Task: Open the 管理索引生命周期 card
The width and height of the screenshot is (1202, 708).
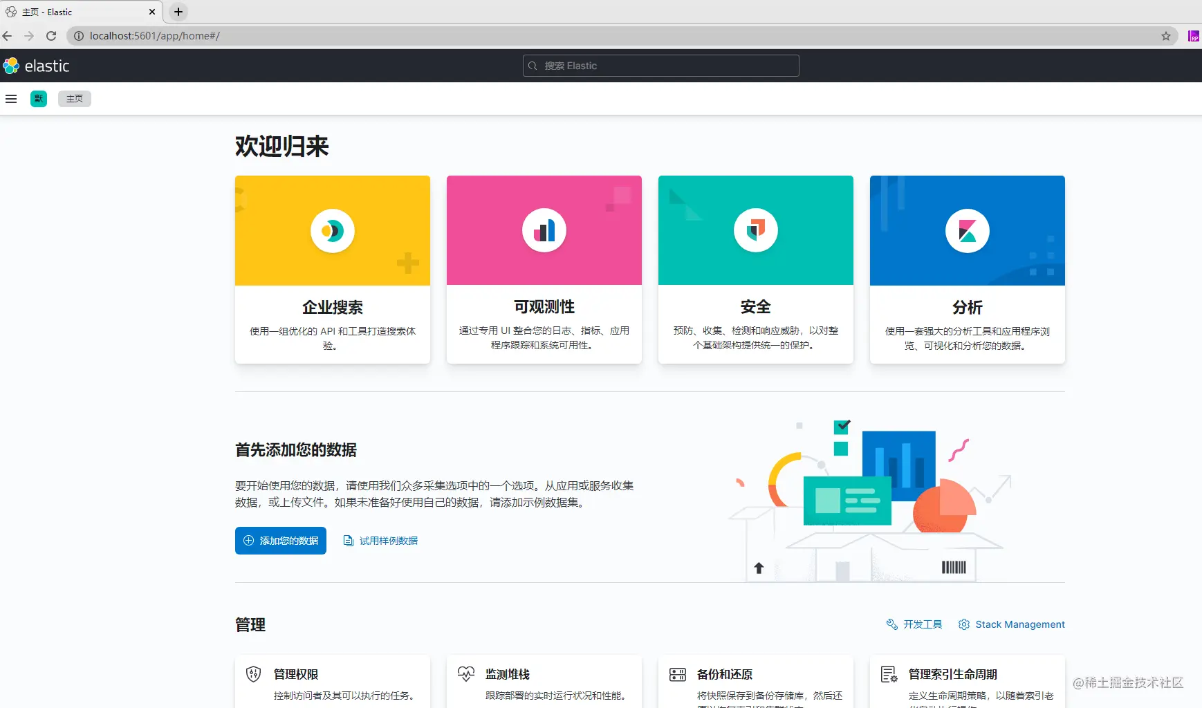Action: (x=968, y=682)
